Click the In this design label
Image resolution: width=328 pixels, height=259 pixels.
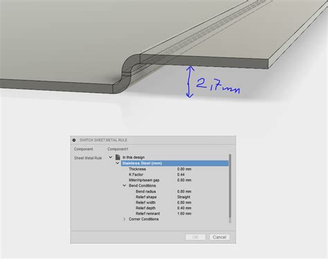pyautogui.click(x=134, y=157)
